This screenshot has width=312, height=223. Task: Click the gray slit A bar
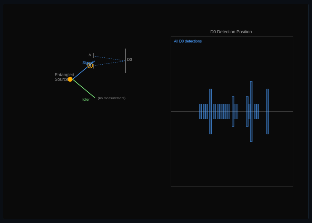(x=93, y=55)
